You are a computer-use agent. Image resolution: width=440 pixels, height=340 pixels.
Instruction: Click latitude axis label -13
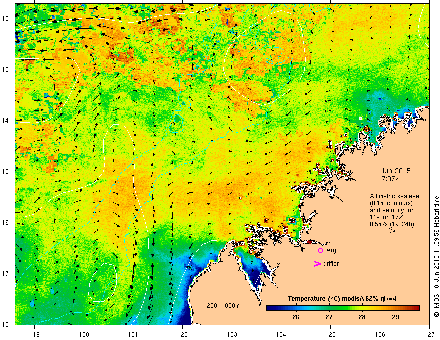point(5,70)
